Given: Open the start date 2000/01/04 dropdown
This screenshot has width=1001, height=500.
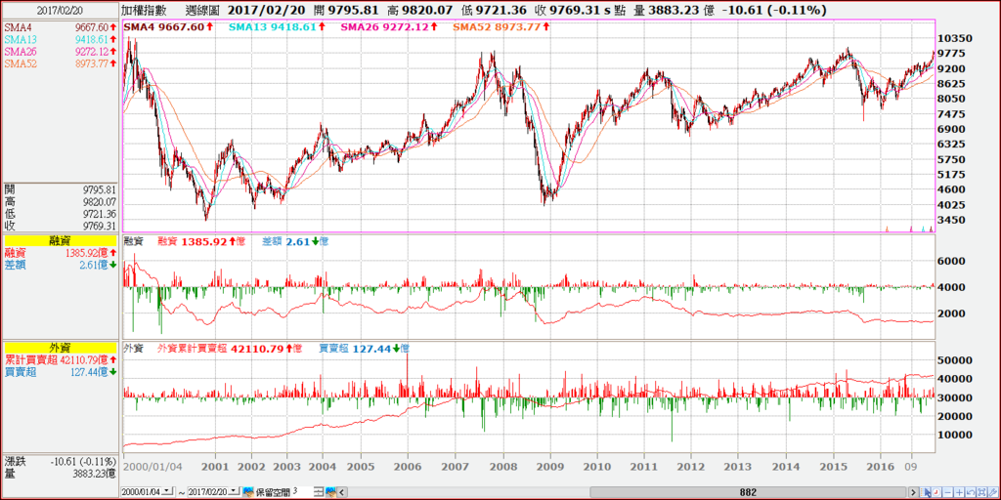Looking at the screenshot, I should [x=167, y=491].
